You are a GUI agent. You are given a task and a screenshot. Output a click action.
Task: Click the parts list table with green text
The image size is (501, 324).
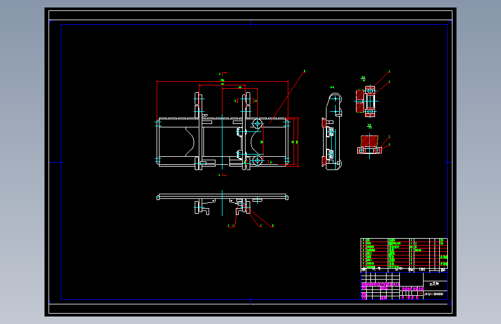[x=404, y=255]
